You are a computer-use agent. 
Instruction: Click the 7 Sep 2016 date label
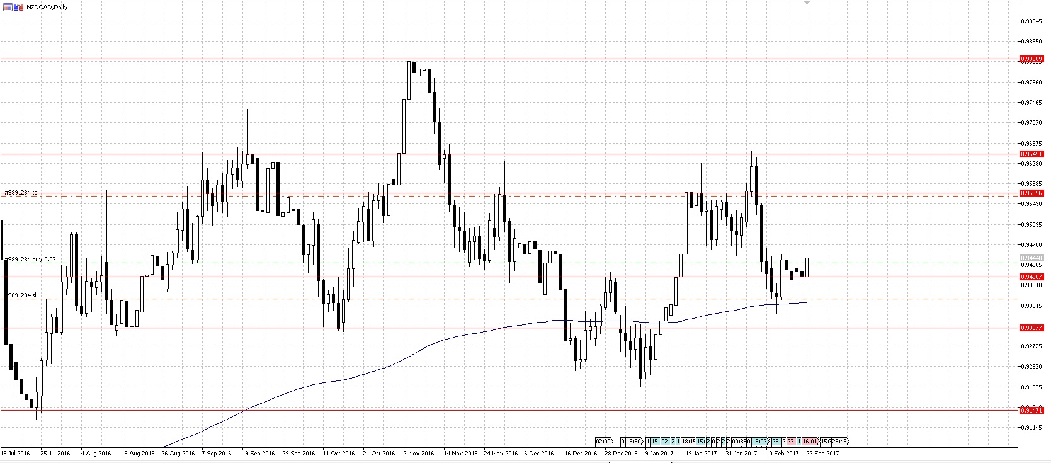tap(217, 453)
